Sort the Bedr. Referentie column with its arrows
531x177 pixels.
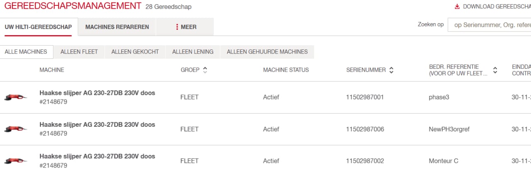[x=495, y=70]
